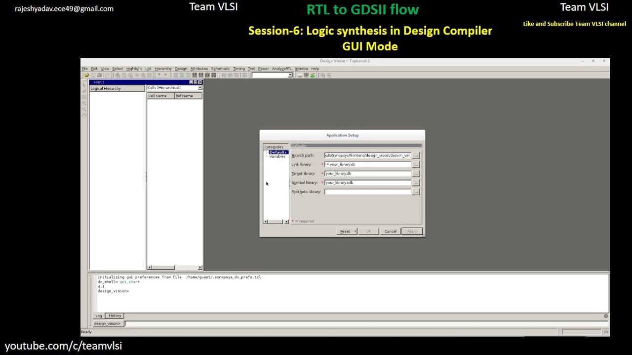Click Apply in the Application Setup dialog
This screenshot has height=355, width=632.
[412, 231]
